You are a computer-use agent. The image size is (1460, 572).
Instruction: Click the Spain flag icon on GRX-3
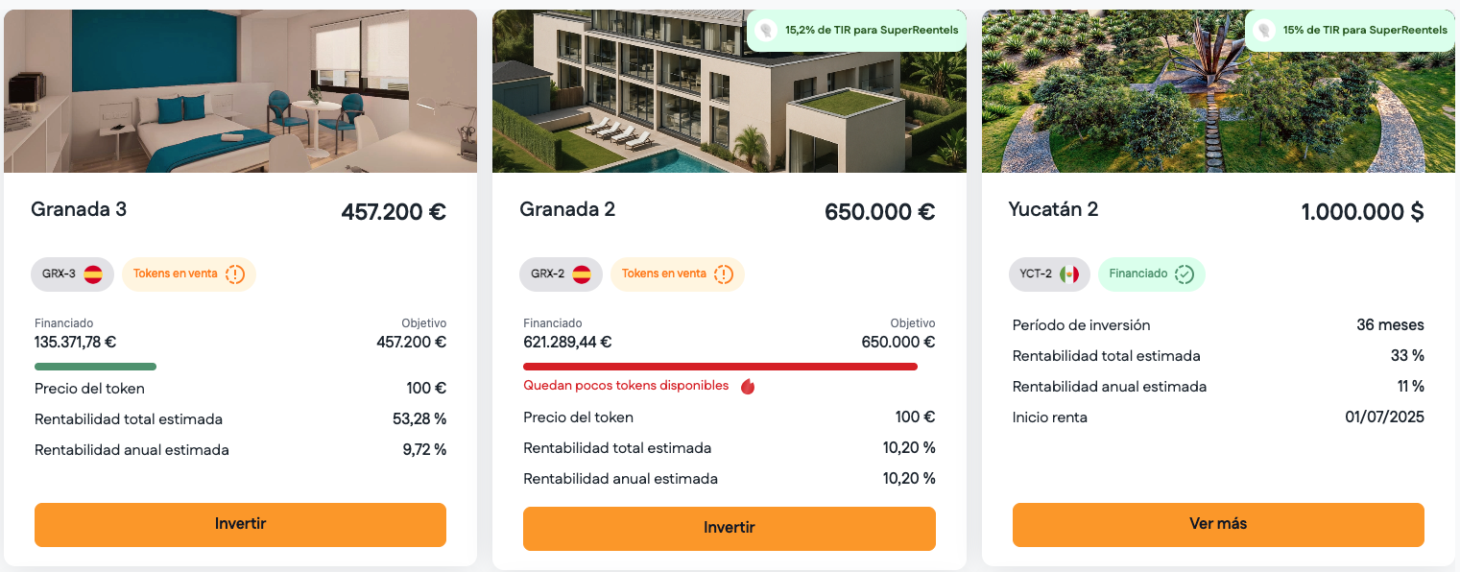pyautogui.click(x=93, y=274)
